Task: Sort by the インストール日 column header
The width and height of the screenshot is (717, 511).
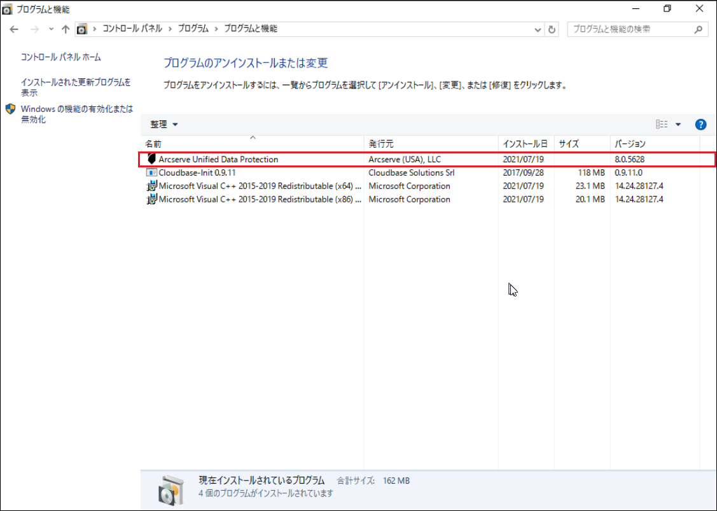Action: click(x=526, y=144)
